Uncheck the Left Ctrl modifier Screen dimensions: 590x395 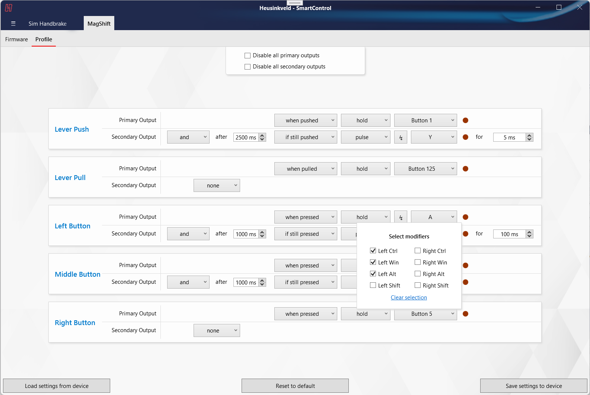(373, 251)
